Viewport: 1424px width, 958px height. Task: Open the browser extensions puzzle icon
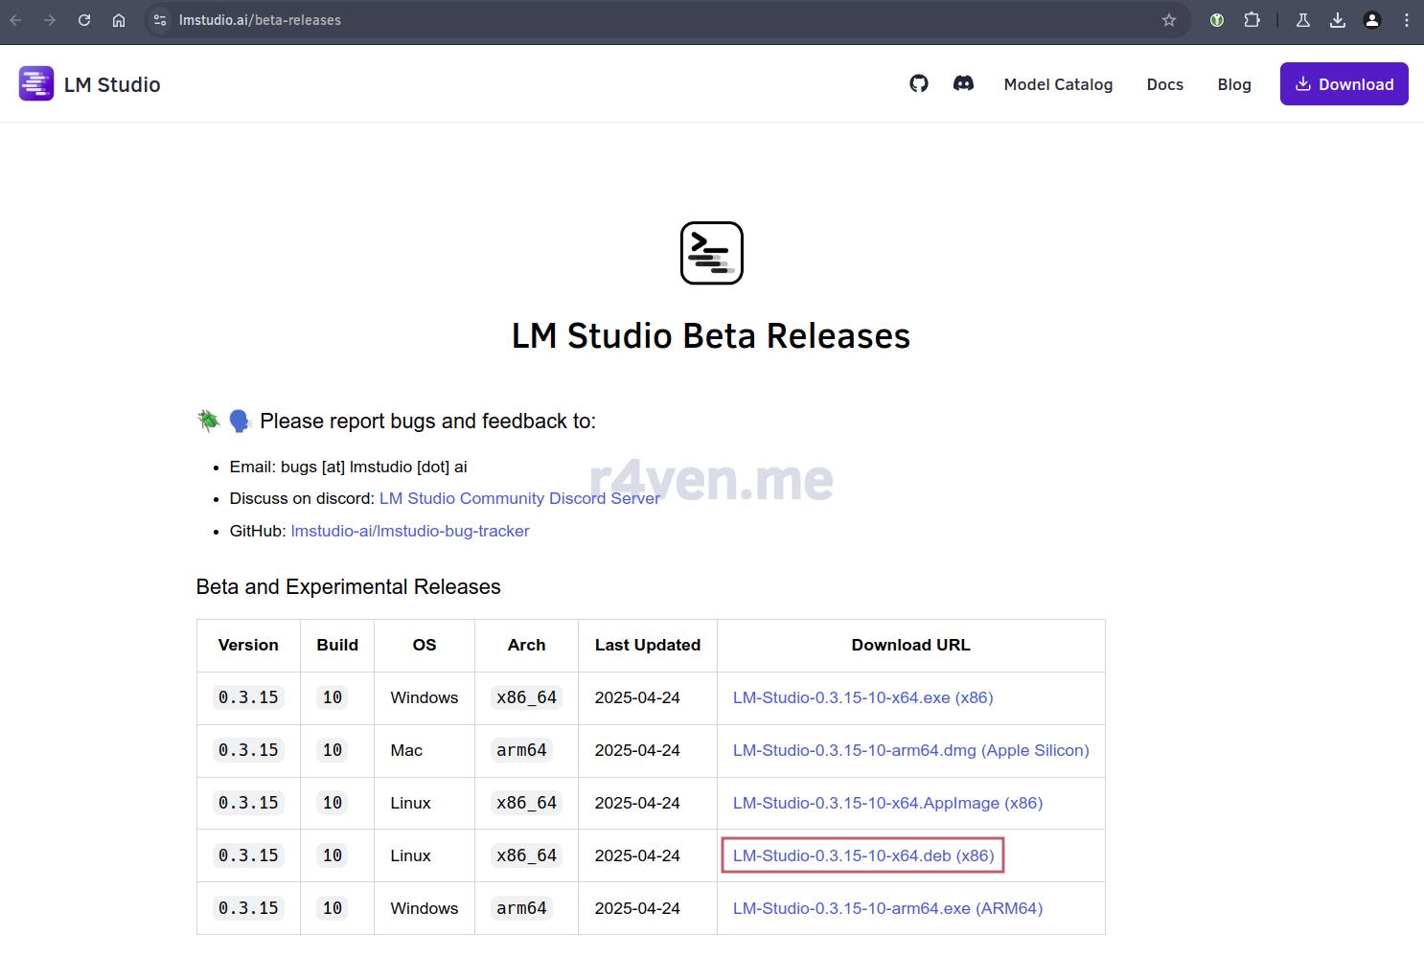click(1252, 20)
